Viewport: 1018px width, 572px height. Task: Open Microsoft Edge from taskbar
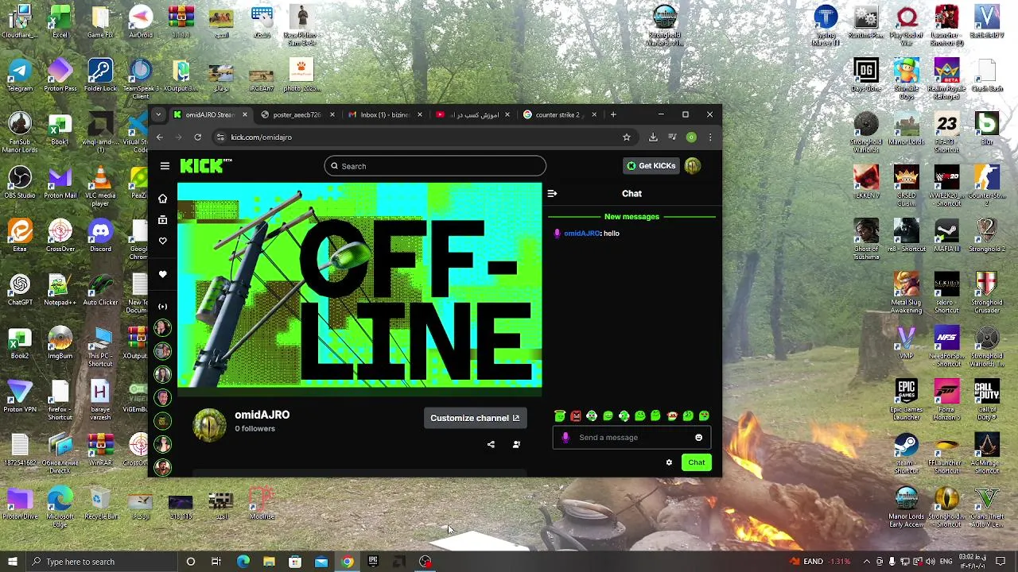(243, 562)
